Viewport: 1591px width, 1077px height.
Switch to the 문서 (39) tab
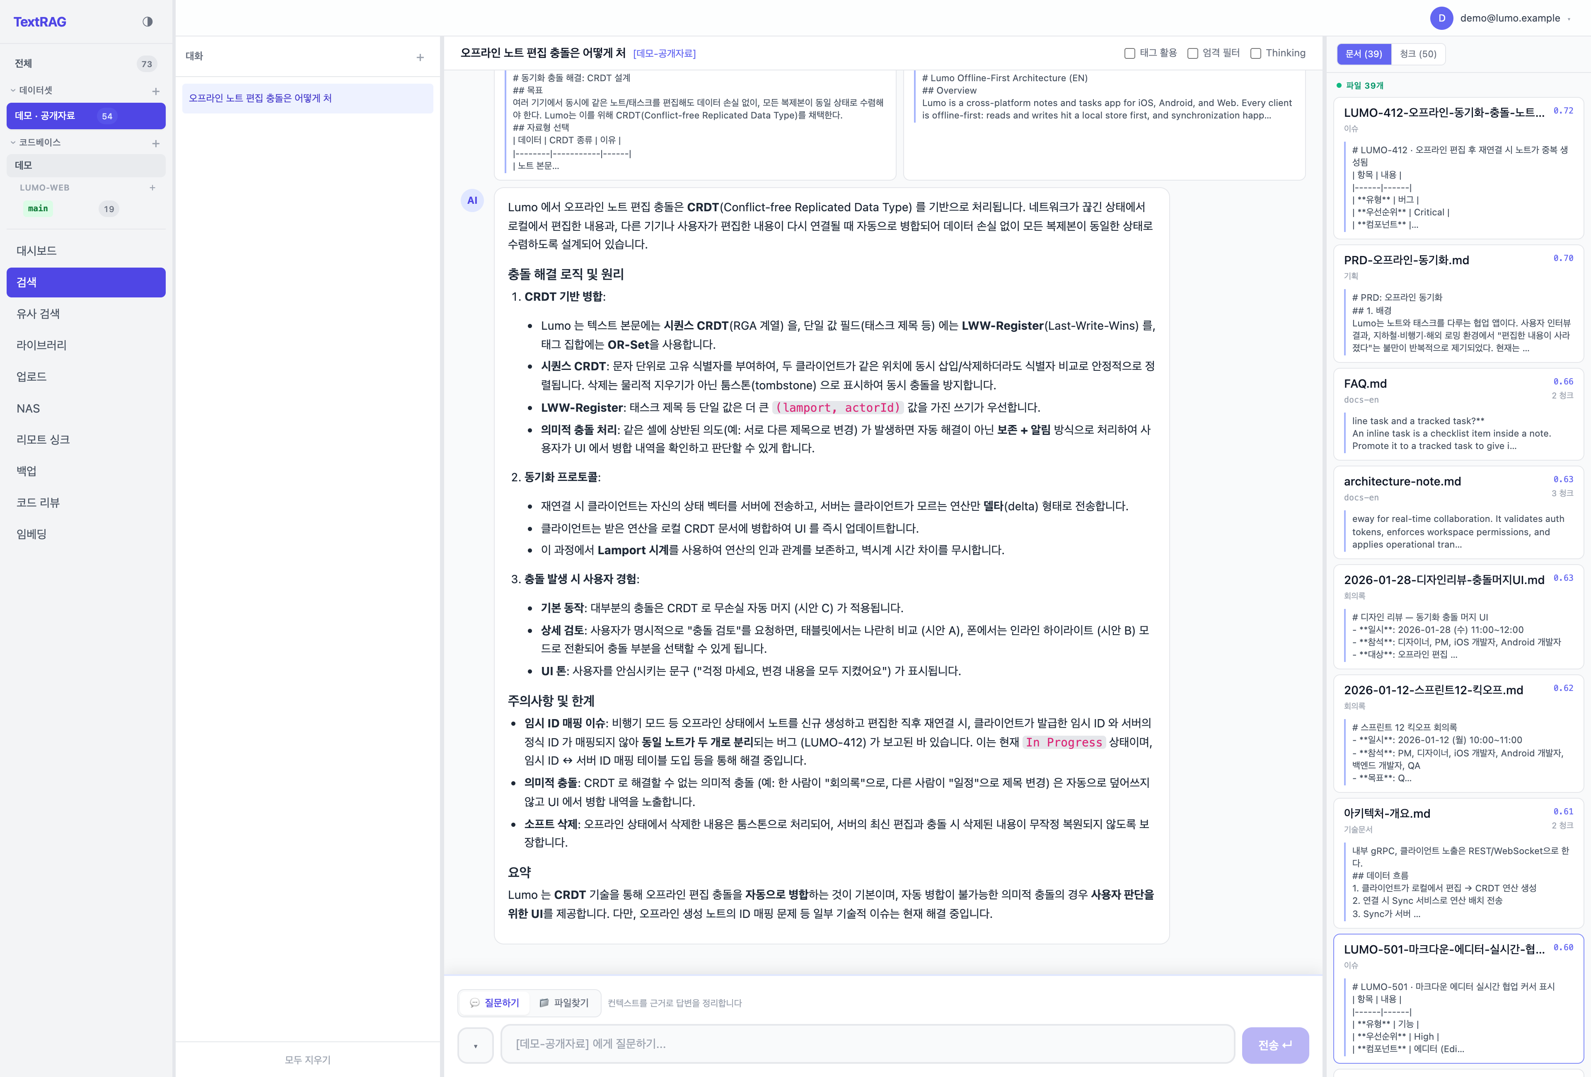(x=1364, y=54)
